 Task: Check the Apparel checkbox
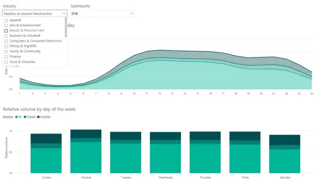[x=6, y=20]
